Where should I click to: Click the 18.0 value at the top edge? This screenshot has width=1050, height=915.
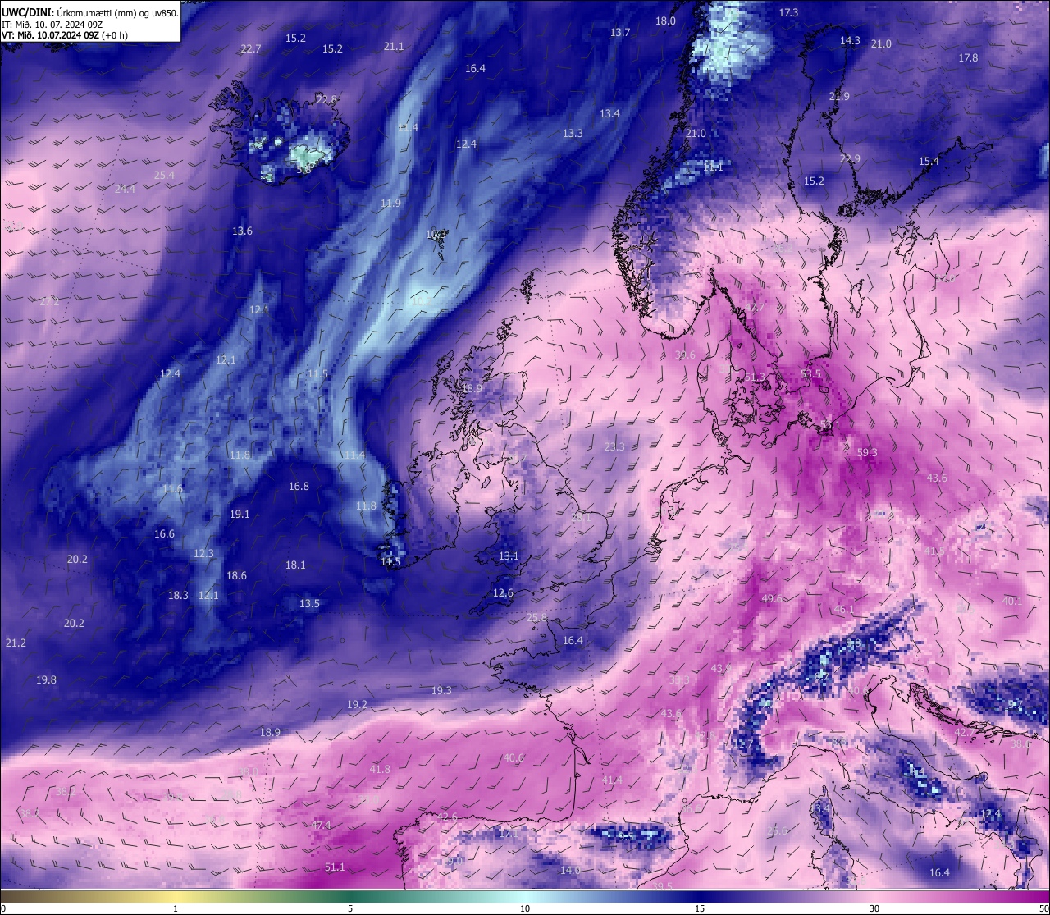pyautogui.click(x=665, y=21)
